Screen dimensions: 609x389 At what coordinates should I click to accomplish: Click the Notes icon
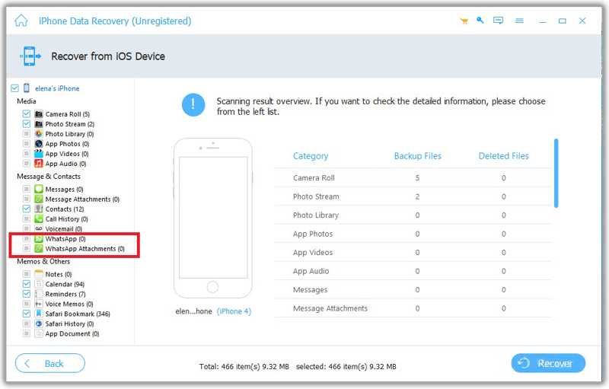tap(39, 274)
